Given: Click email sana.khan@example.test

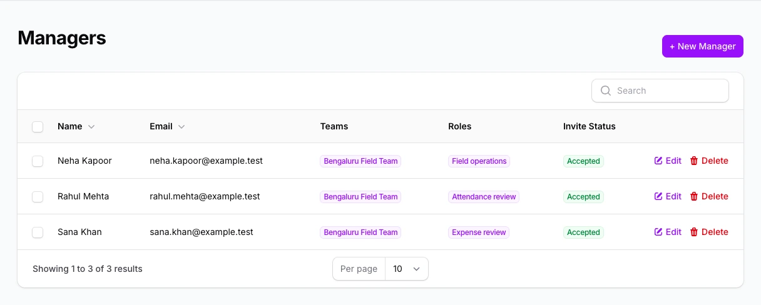Looking at the screenshot, I should point(202,232).
